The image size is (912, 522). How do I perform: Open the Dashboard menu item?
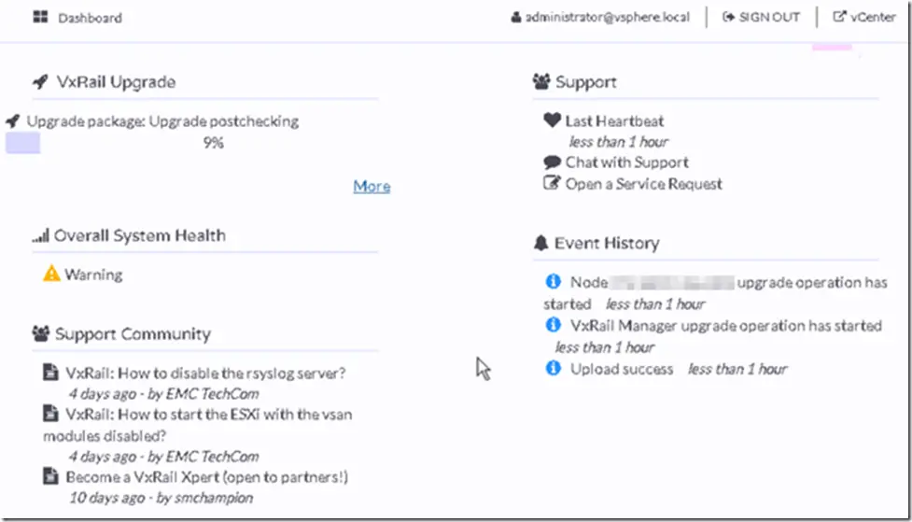point(91,18)
